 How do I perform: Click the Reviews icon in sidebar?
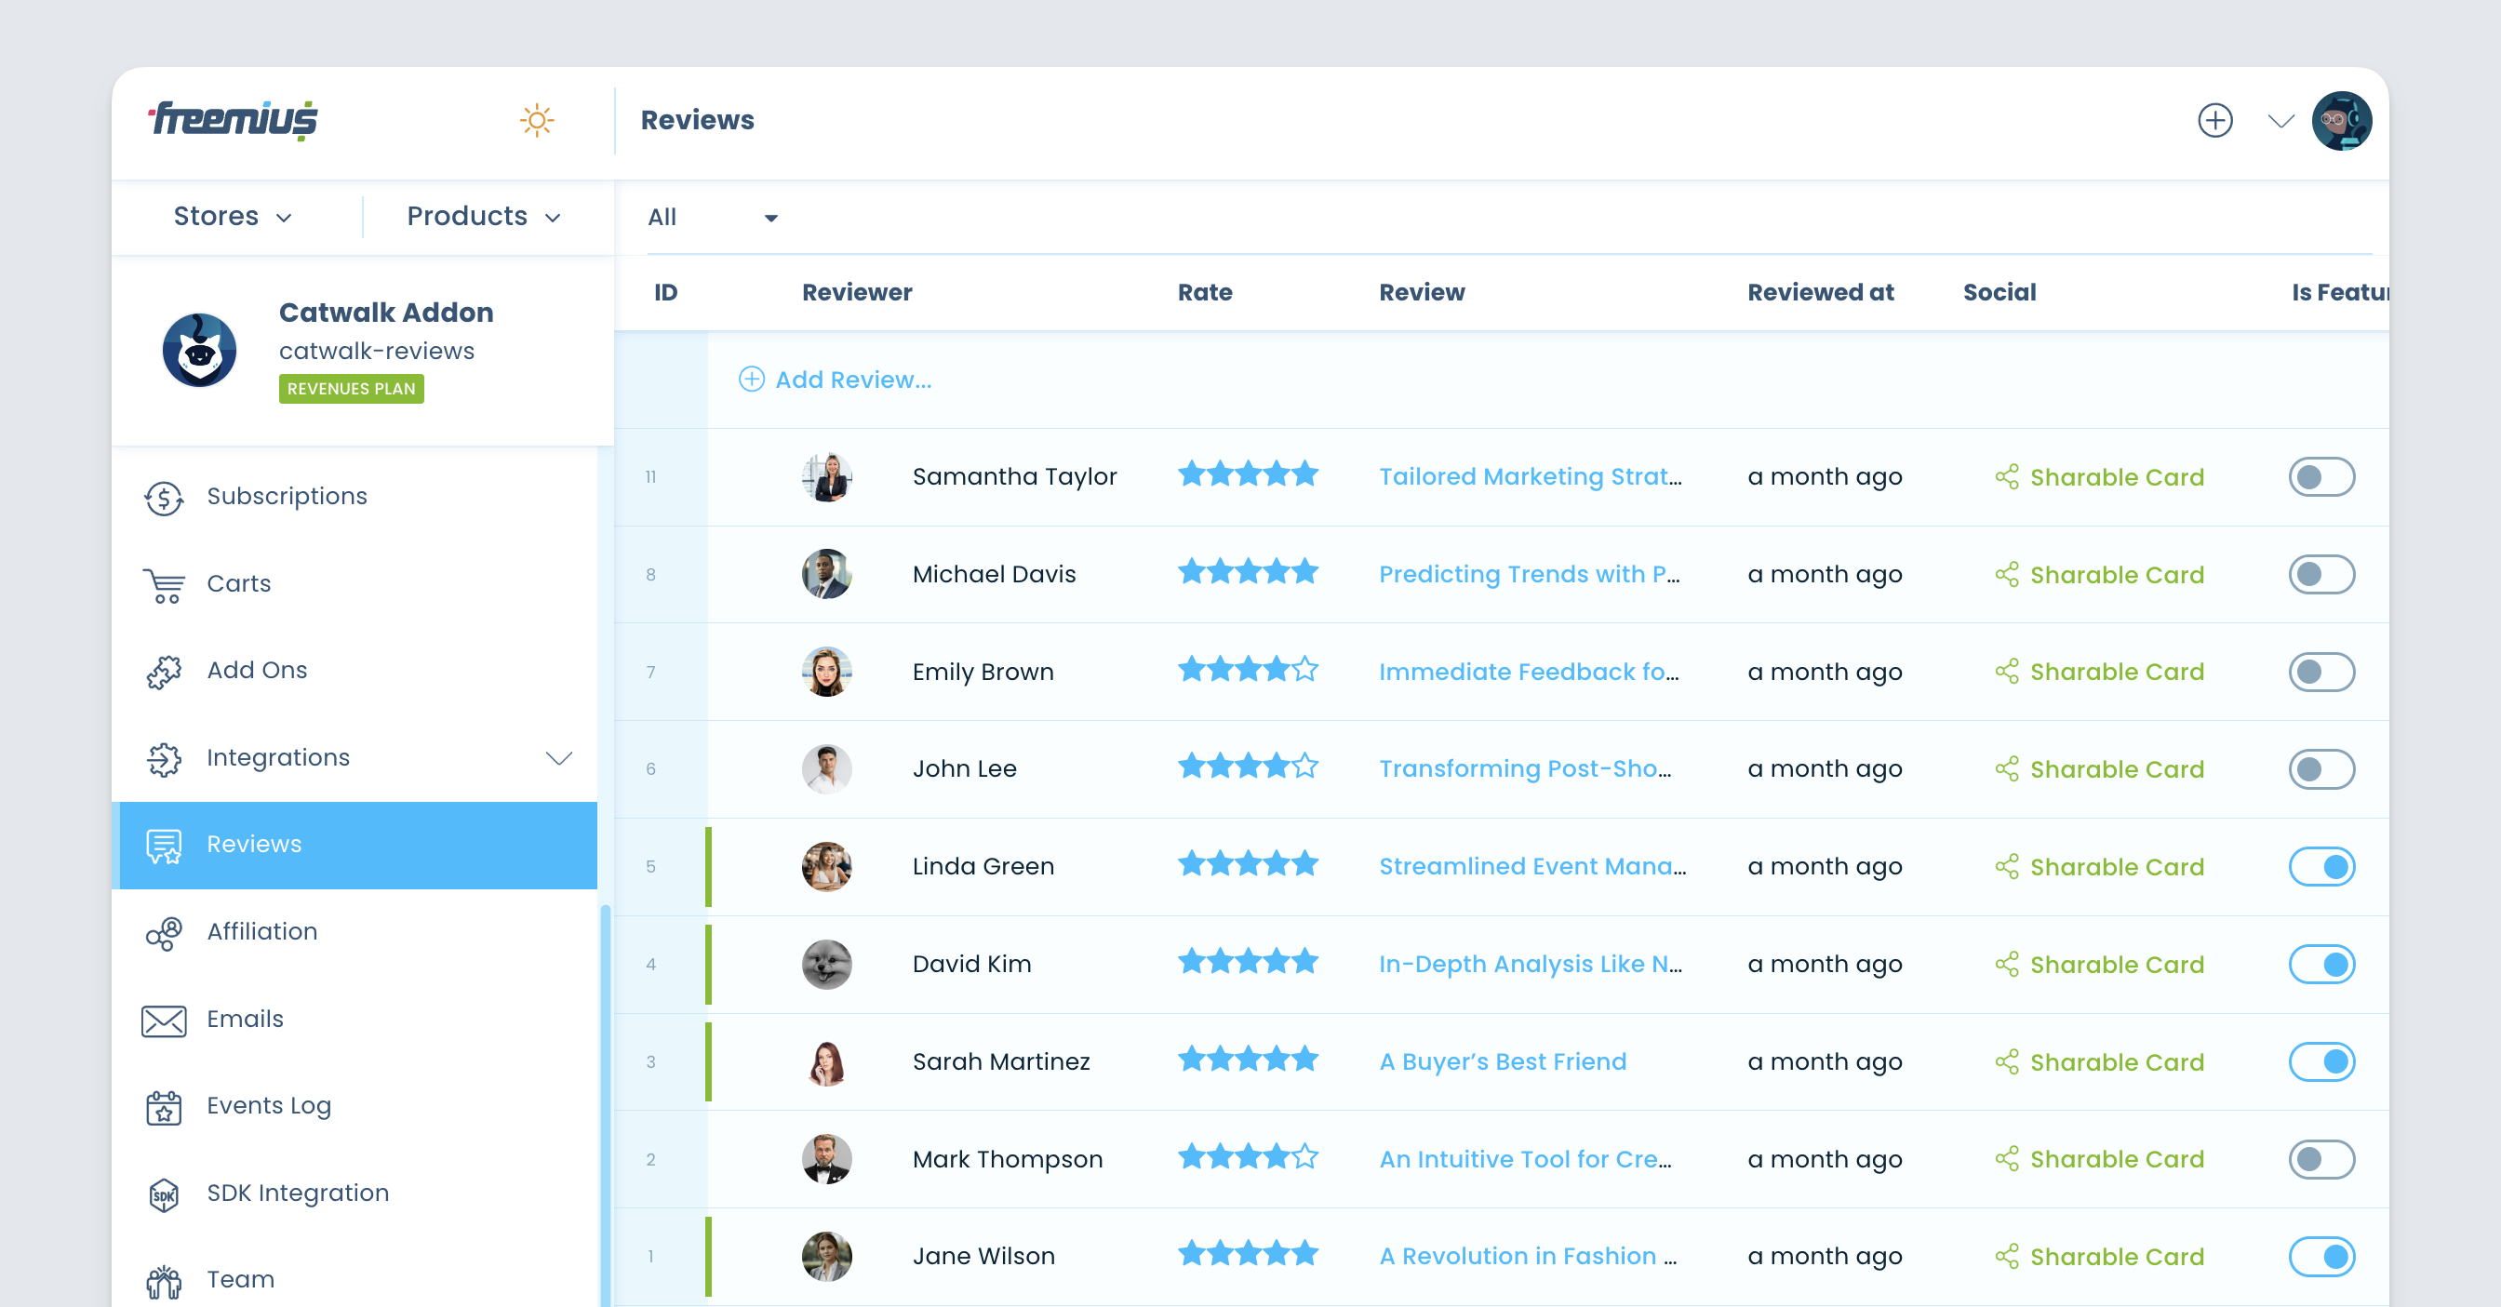click(x=164, y=846)
